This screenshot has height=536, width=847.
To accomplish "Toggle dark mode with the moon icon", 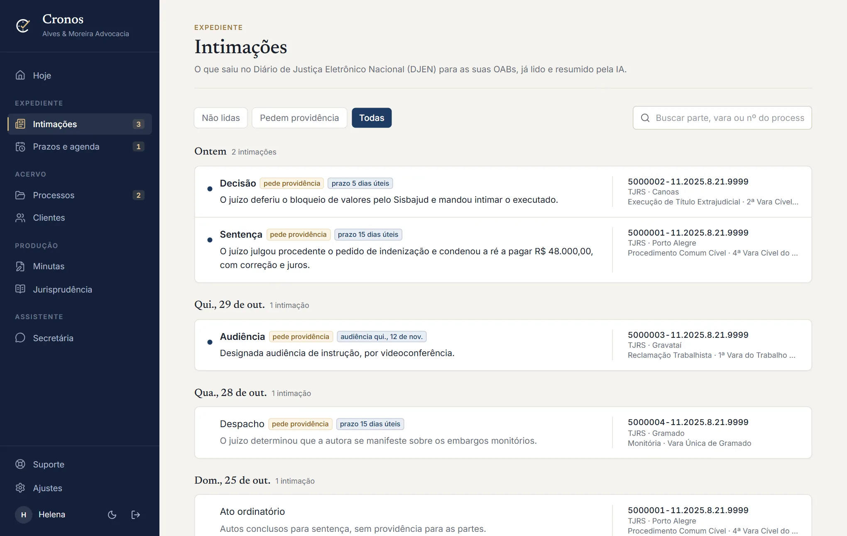I will [x=112, y=515].
